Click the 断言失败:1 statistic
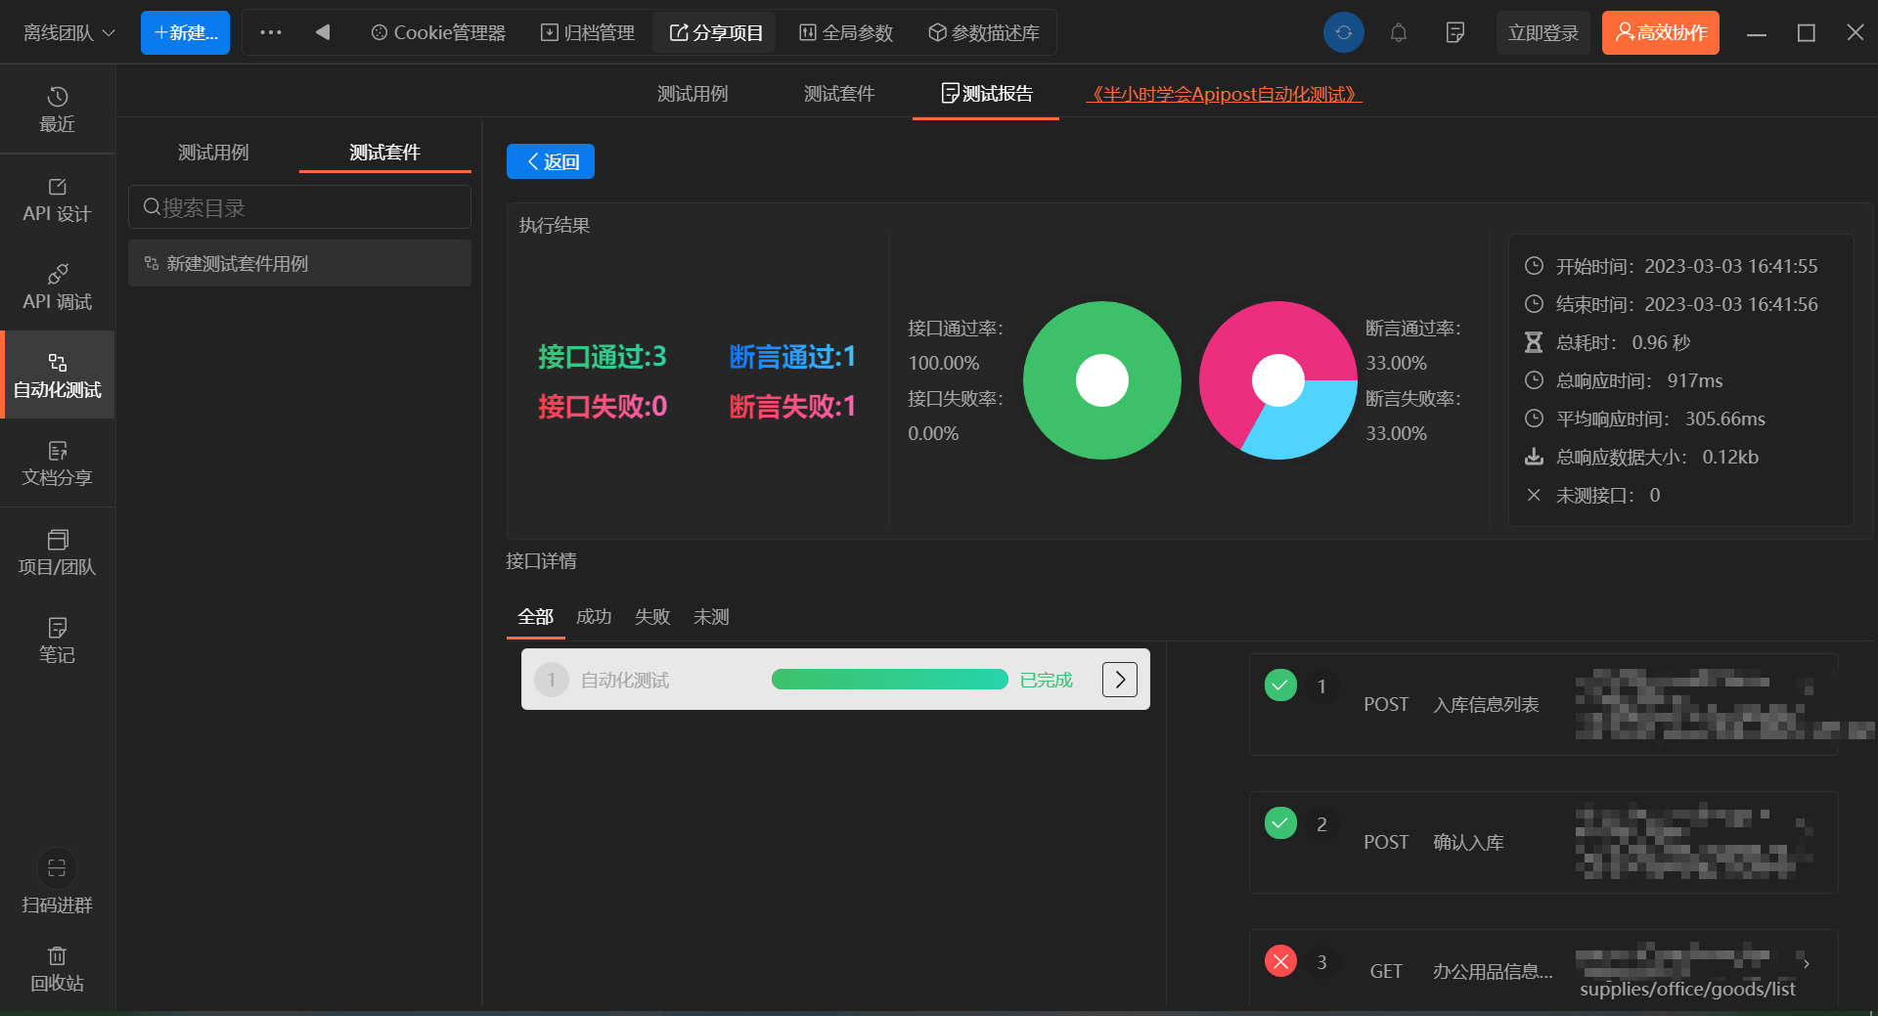The width and height of the screenshot is (1878, 1016). click(x=792, y=406)
